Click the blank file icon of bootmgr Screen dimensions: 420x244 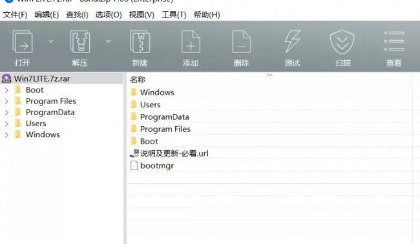click(x=134, y=165)
